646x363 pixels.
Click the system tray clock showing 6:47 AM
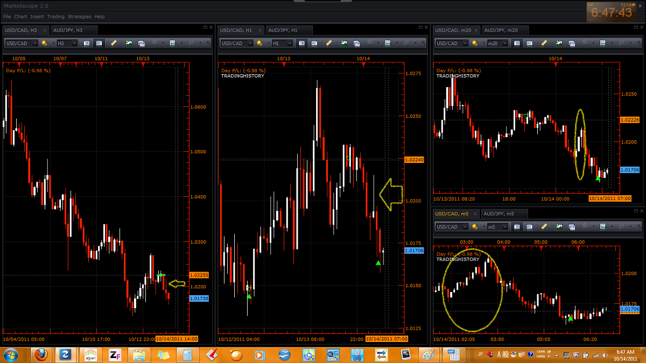625,355
